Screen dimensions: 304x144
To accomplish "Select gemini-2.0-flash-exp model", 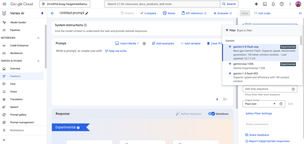I will tap(261, 53).
